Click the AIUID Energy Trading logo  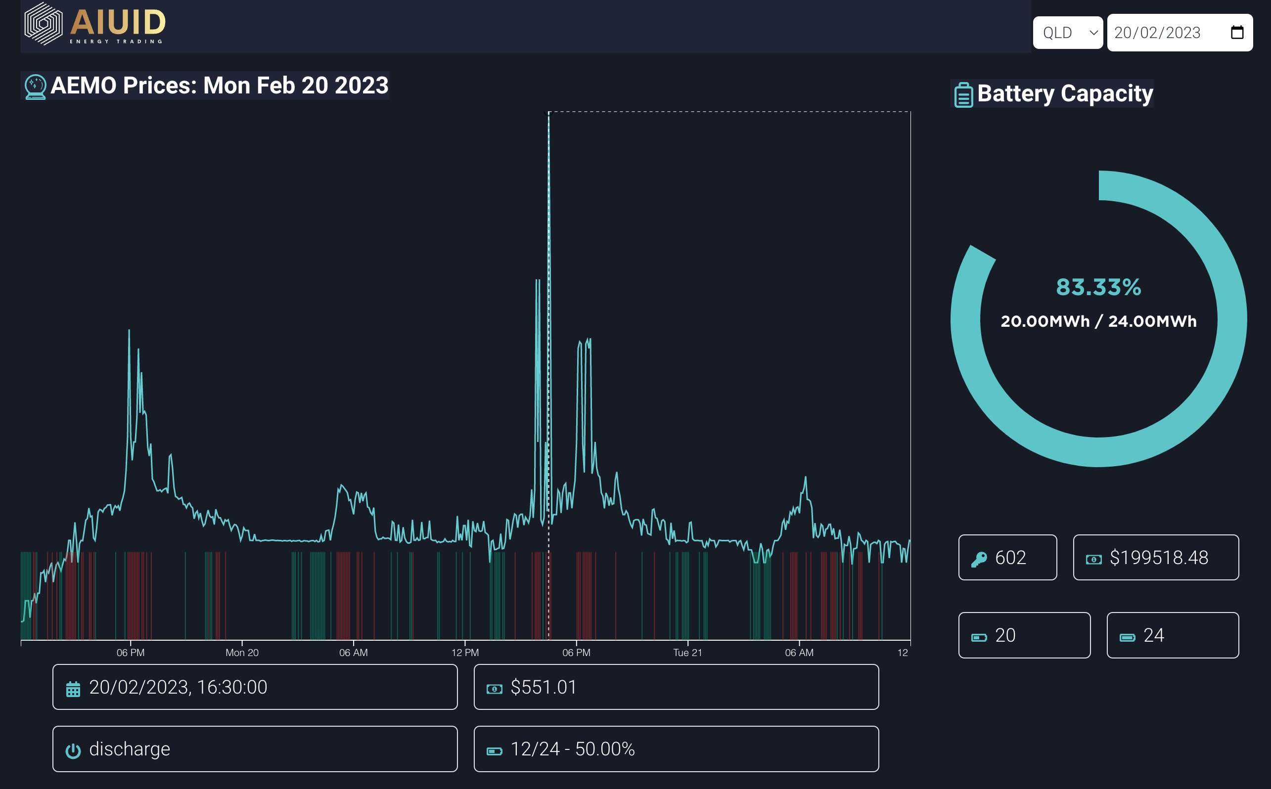coord(95,24)
